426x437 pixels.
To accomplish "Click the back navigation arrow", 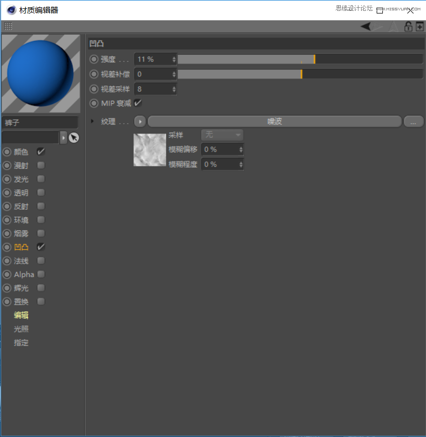I will coord(365,26).
